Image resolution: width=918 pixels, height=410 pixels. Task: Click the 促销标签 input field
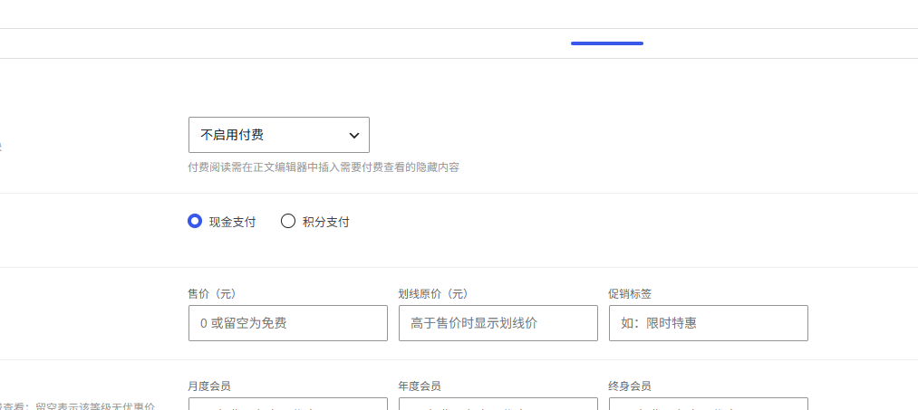tap(709, 323)
